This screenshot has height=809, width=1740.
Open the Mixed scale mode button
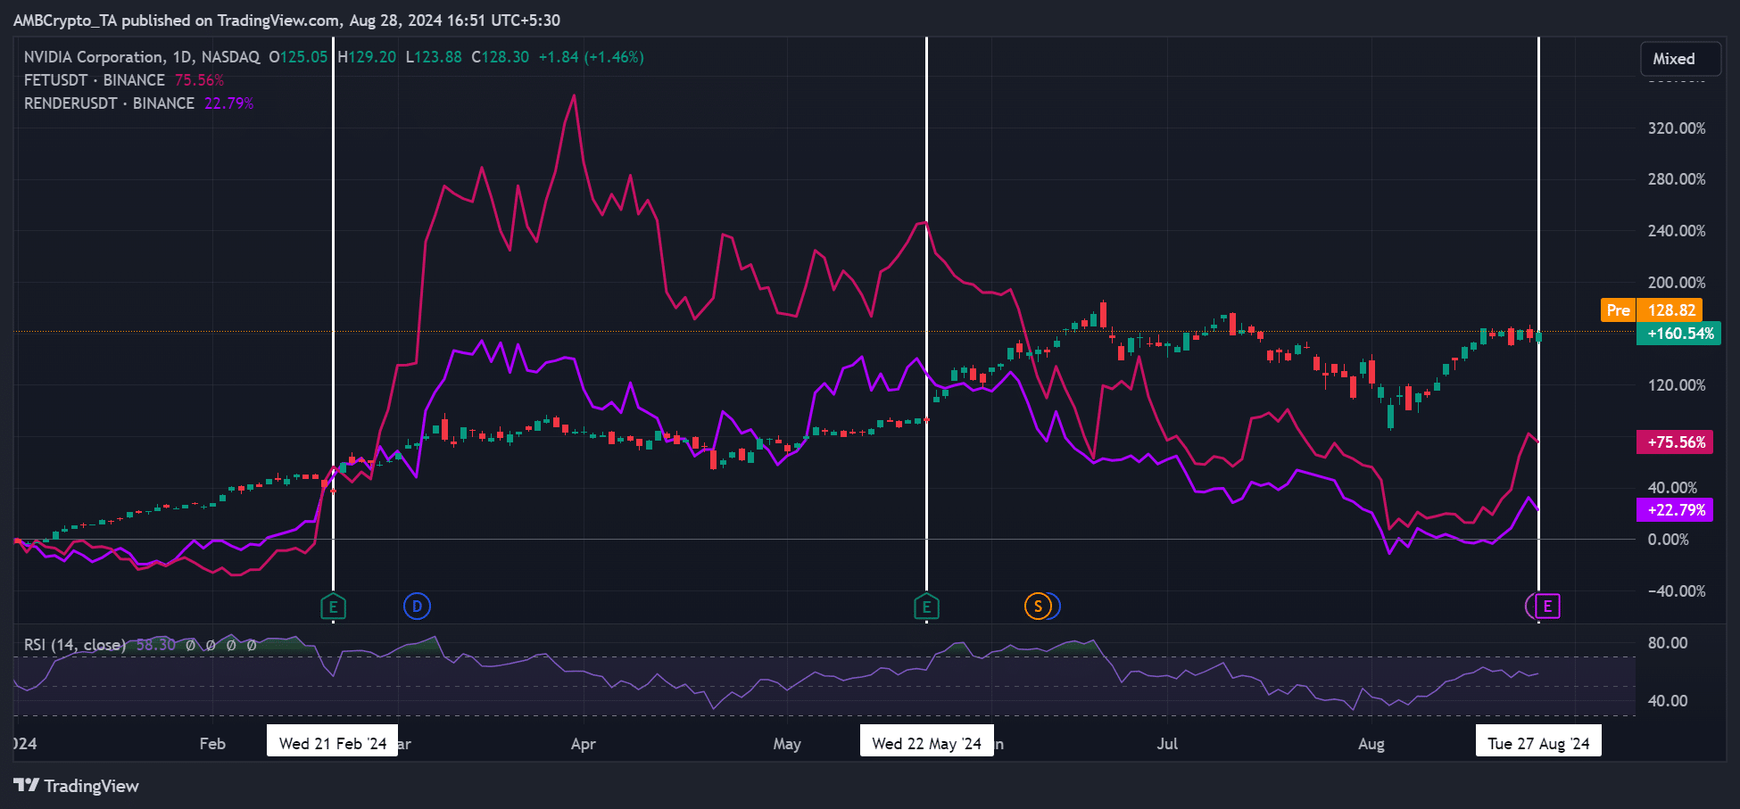1681,59
